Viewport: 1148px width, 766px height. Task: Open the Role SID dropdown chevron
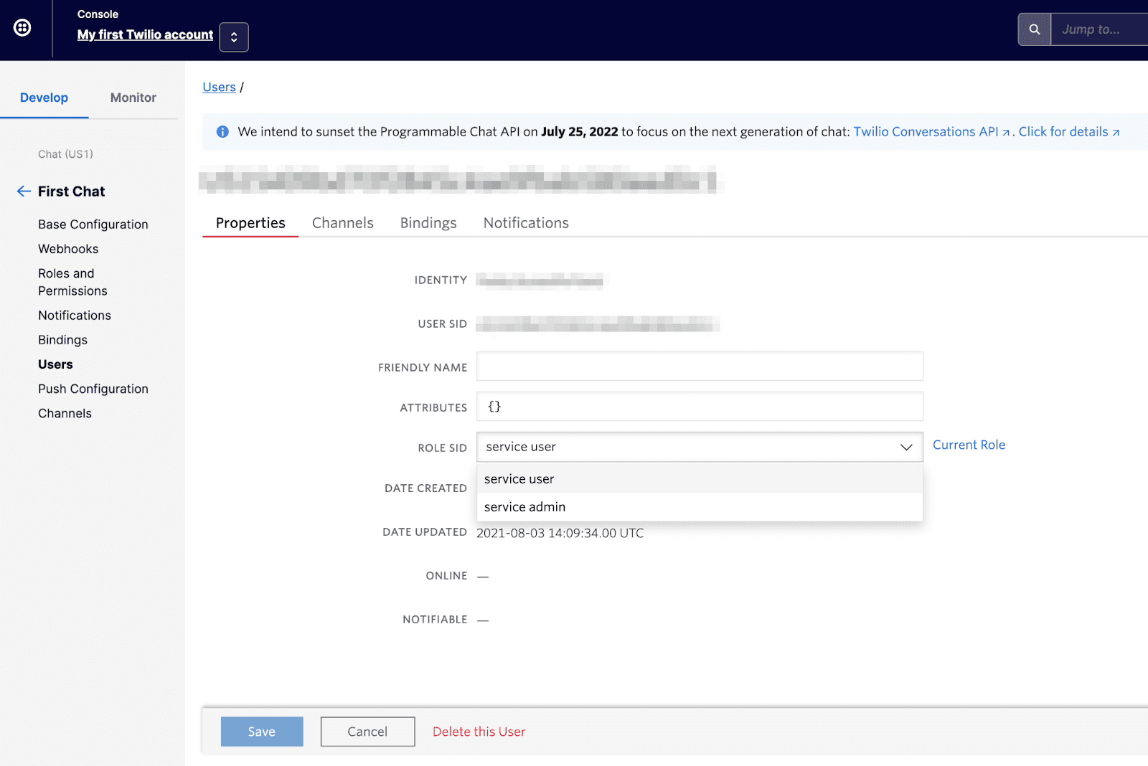click(905, 447)
